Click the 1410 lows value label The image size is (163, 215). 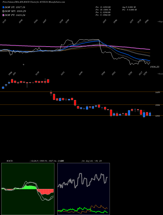37,74
